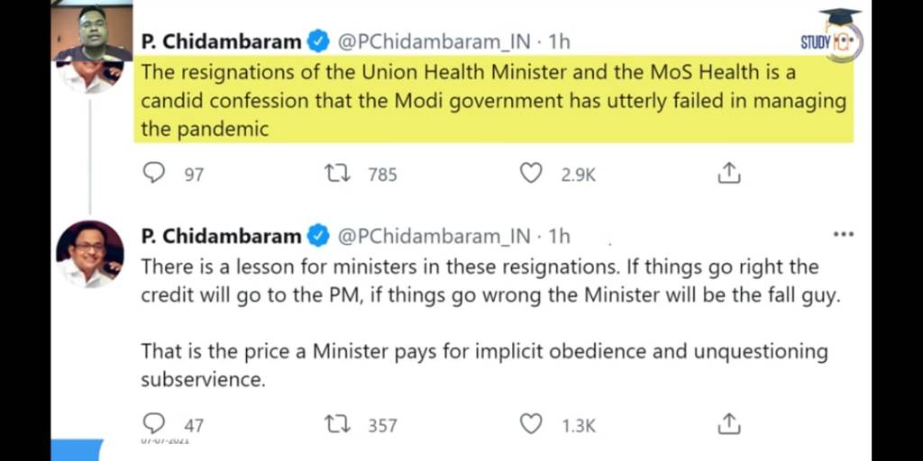This screenshot has height=461, width=923.
Task: Like the tweet with 2.9K likes
Action: point(531,172)
